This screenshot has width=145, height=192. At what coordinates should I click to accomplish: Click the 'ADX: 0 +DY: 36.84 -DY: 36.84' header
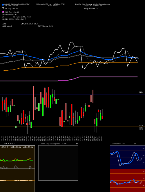coord(17,147)
